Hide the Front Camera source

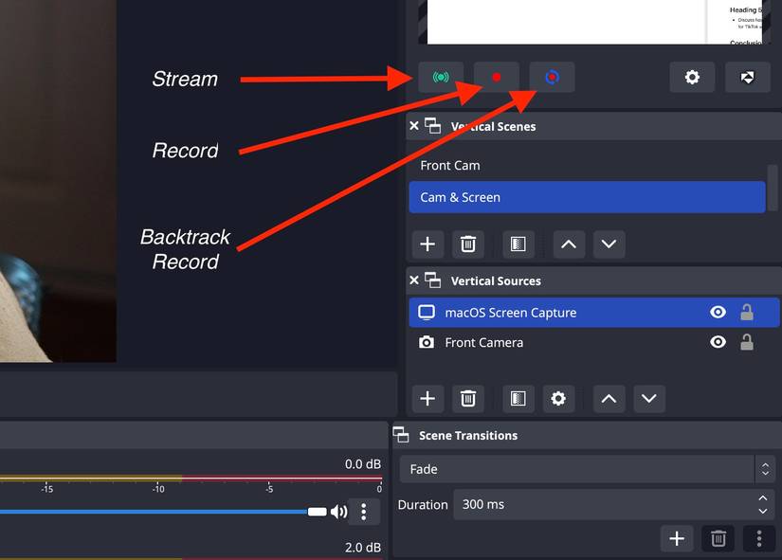tap(718, 342)
